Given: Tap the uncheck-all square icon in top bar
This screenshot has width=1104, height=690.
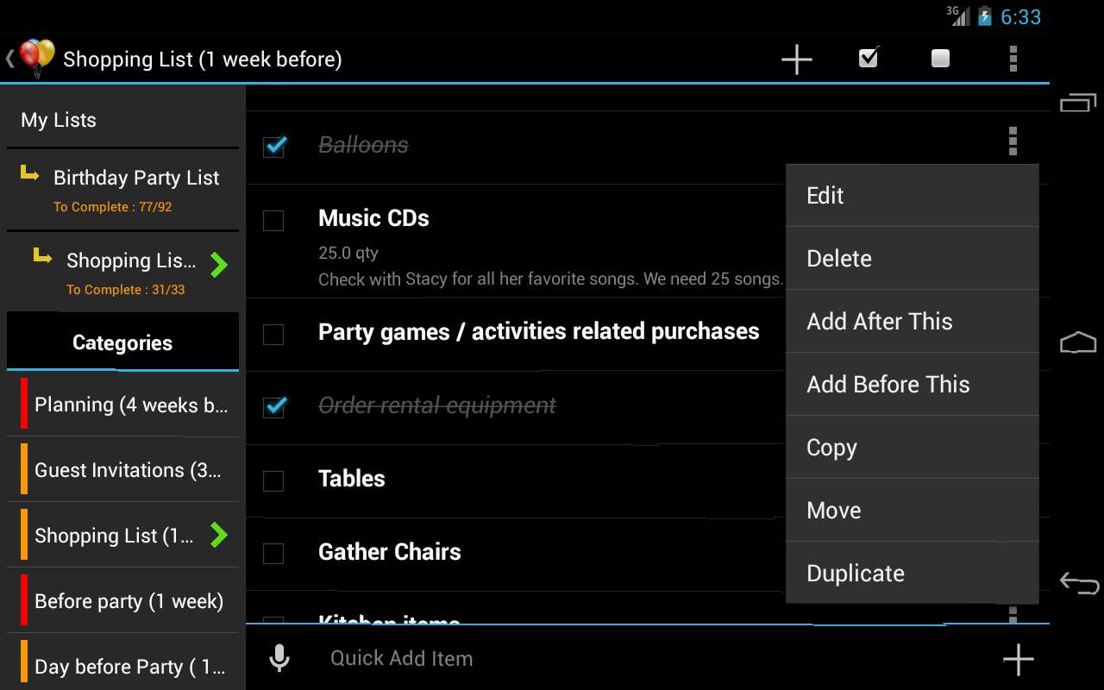Looking at the screenshot, I should [940, 59].
